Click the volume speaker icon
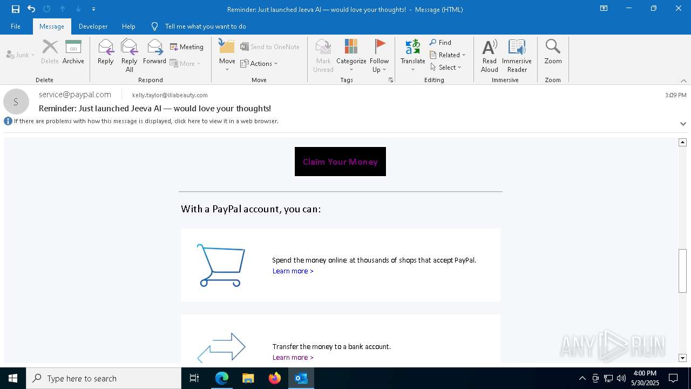This screenshot has width=691, height=389. 621,378
